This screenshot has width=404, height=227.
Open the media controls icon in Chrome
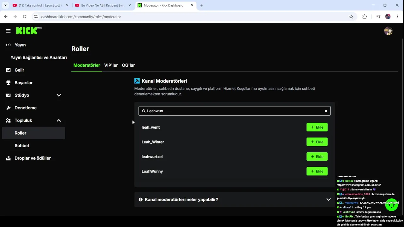(x=378, y=17)
